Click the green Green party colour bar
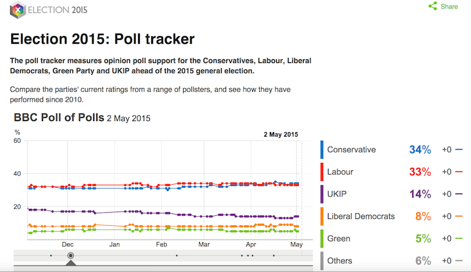 pyautogui.click(x=322, y=238)
